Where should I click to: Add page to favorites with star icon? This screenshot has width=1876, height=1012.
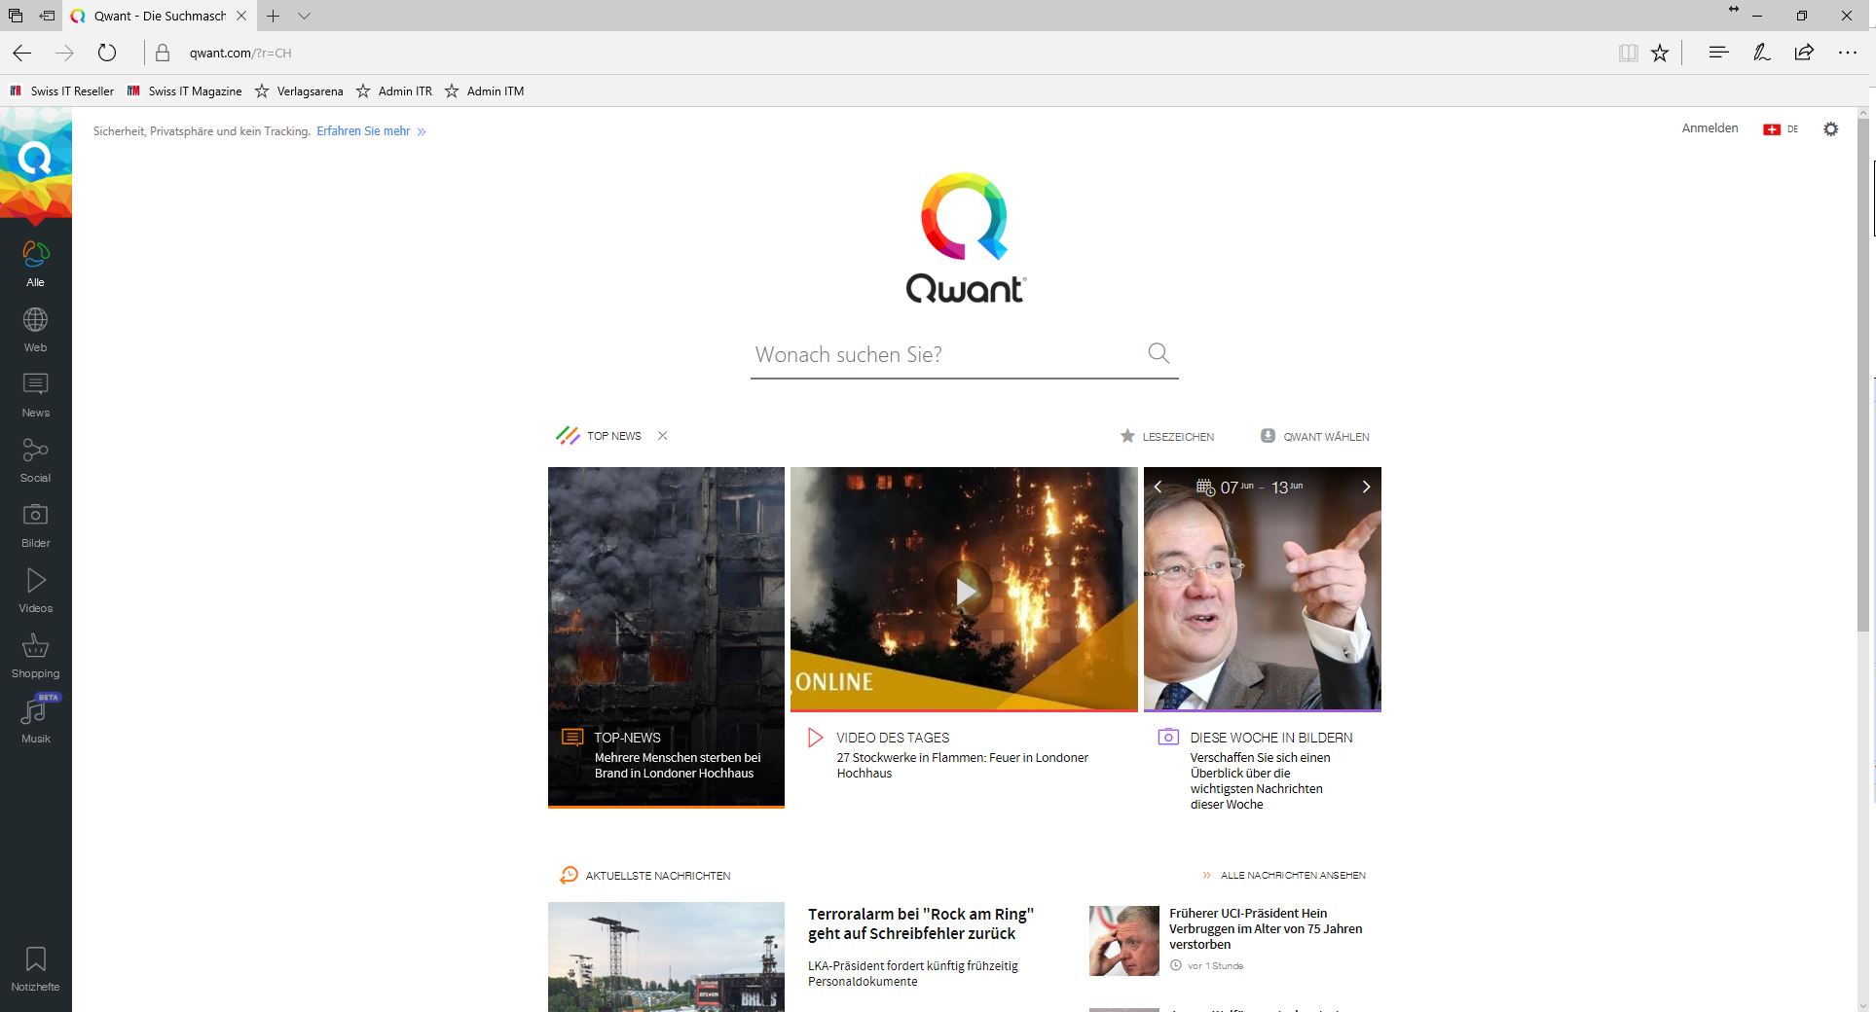tap(1660, 53)
